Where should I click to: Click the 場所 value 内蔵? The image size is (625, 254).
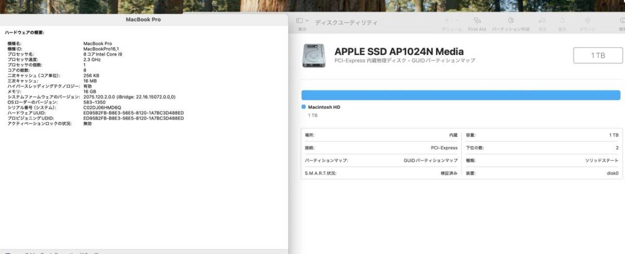[453, 135]
